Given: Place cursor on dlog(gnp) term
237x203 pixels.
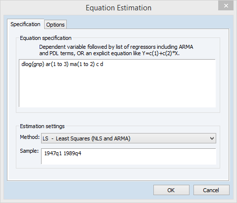Looking at the screenshot, I should [x=33, y=64].
